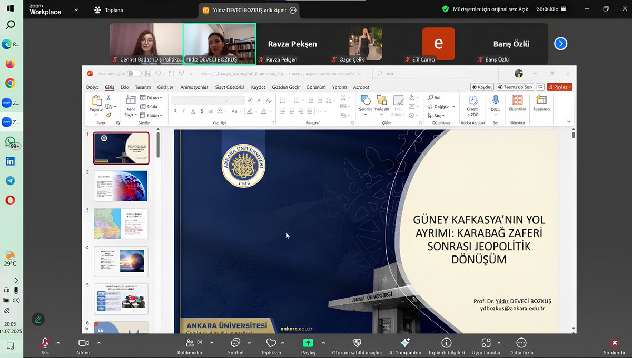Screen dimensions: 632x358
Task: Expand the Sohbet options arrow
Action: pos(249,343)
